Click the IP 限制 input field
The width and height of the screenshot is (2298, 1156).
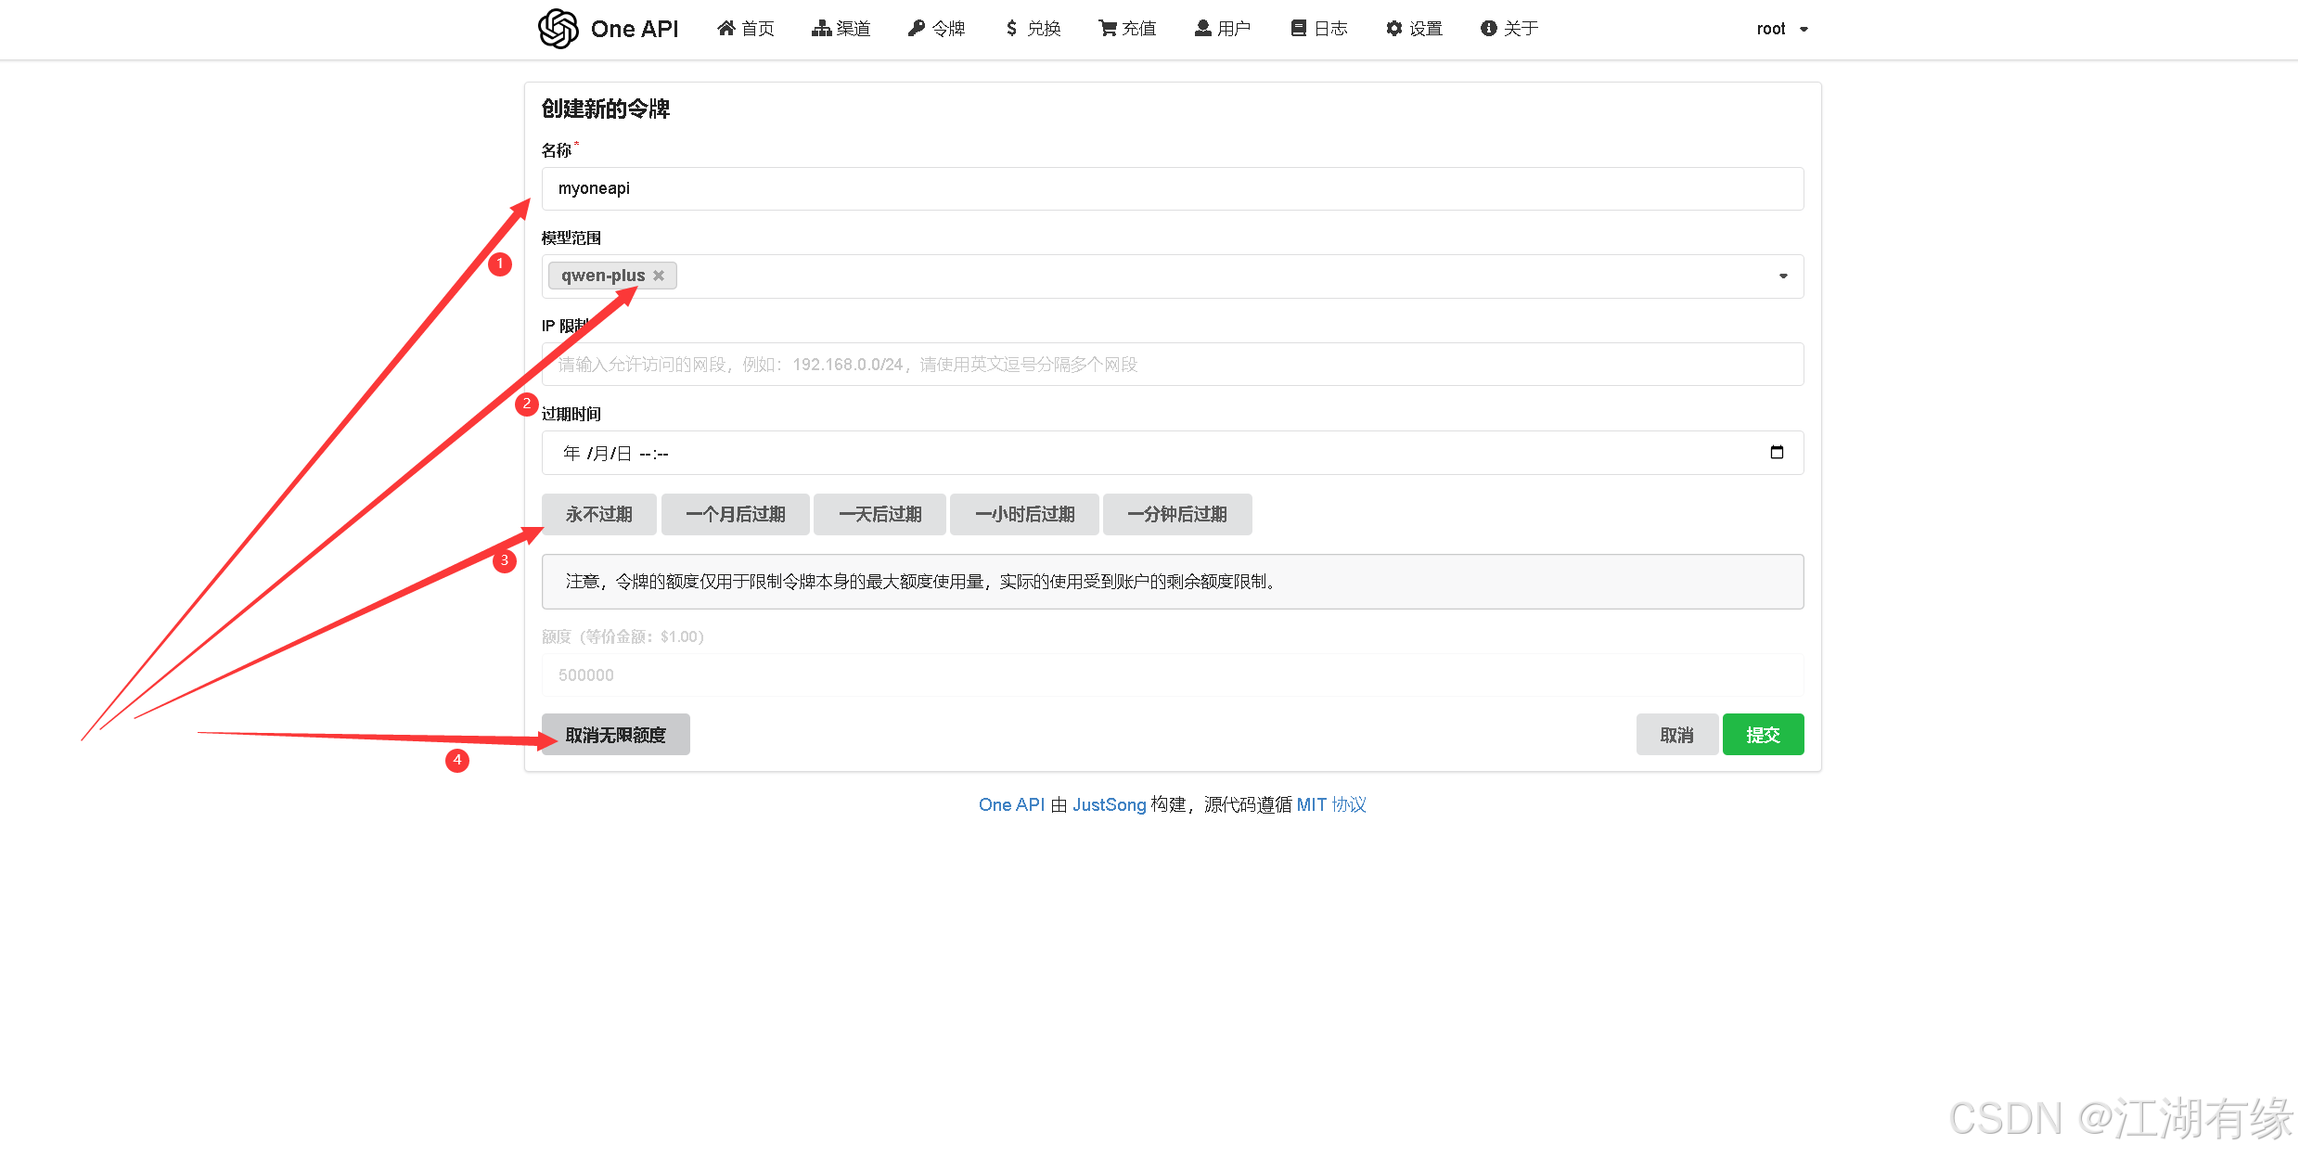tap(1172, 365)
